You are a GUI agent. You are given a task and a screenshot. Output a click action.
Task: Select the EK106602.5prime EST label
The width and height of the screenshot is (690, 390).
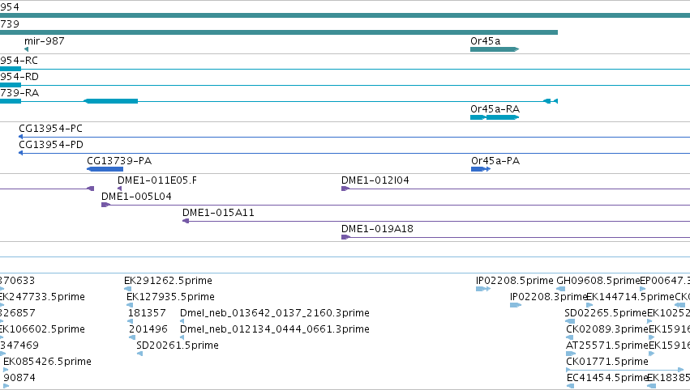point(42,329)
